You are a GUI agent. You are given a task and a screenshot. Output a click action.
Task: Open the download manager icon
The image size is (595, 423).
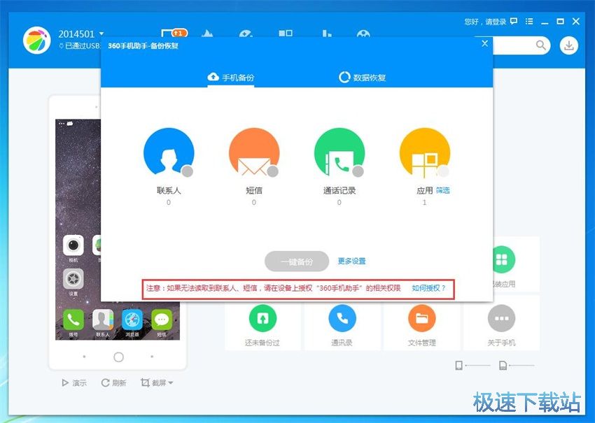[x=569, y=45]
